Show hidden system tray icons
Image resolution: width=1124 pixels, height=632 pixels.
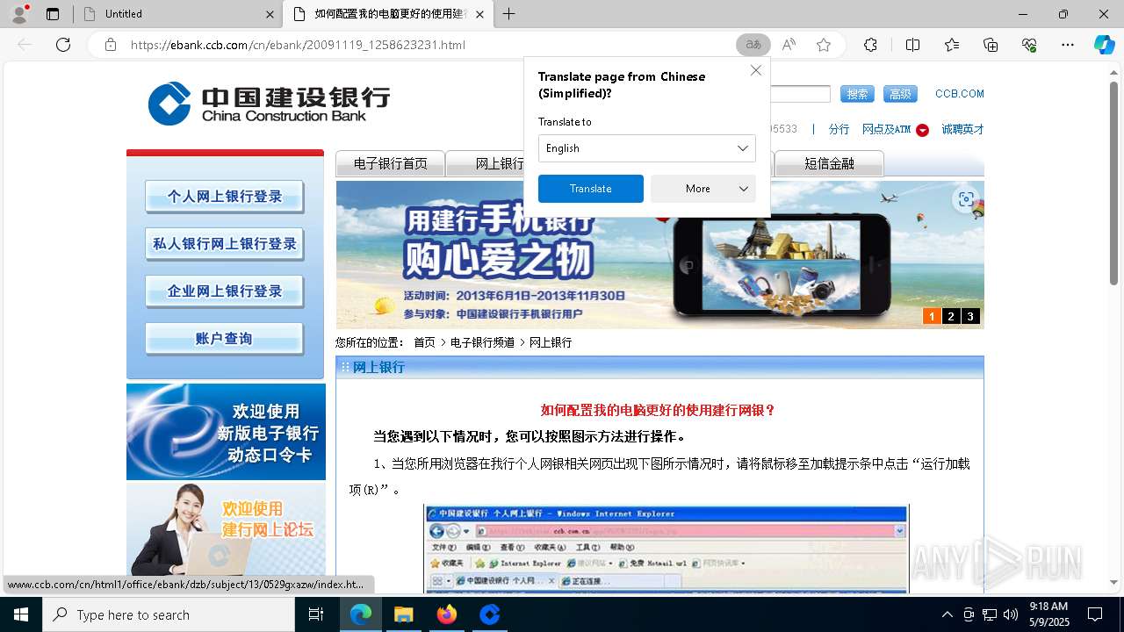tap(947, 614)
